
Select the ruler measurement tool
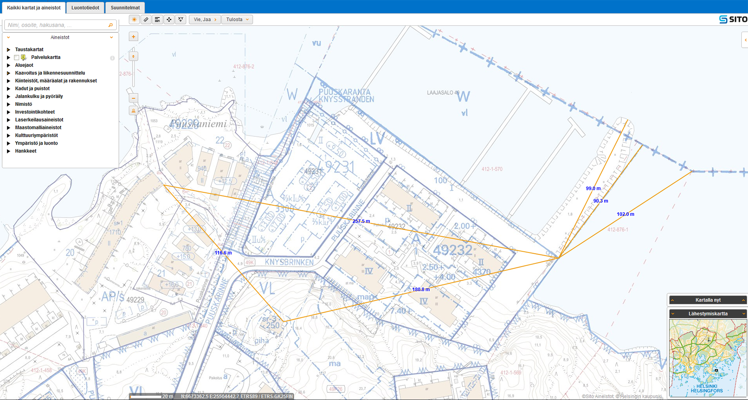(x=146, y=20)
